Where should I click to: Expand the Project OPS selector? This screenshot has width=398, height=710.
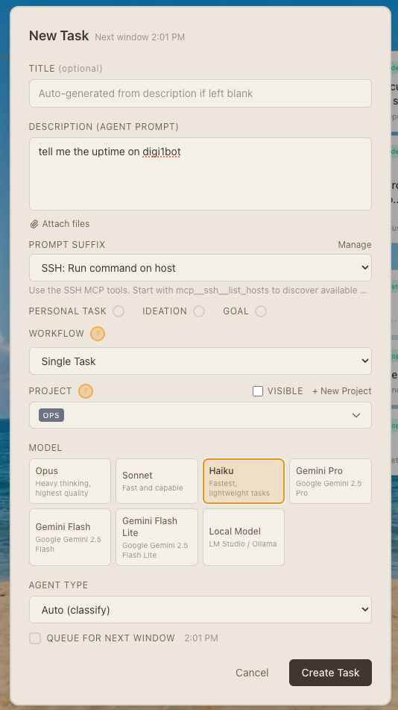(200, 415)
